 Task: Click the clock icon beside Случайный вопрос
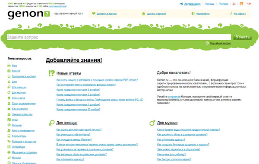(x=207, y=43)
